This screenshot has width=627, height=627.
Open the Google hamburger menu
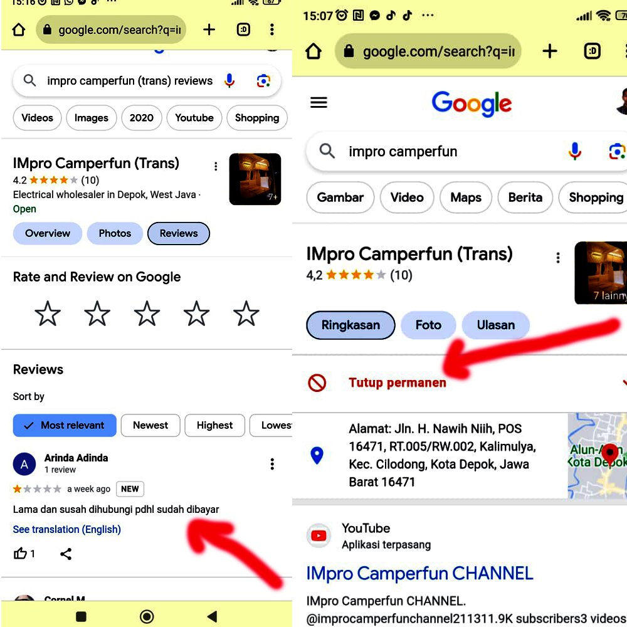(319, 102)
